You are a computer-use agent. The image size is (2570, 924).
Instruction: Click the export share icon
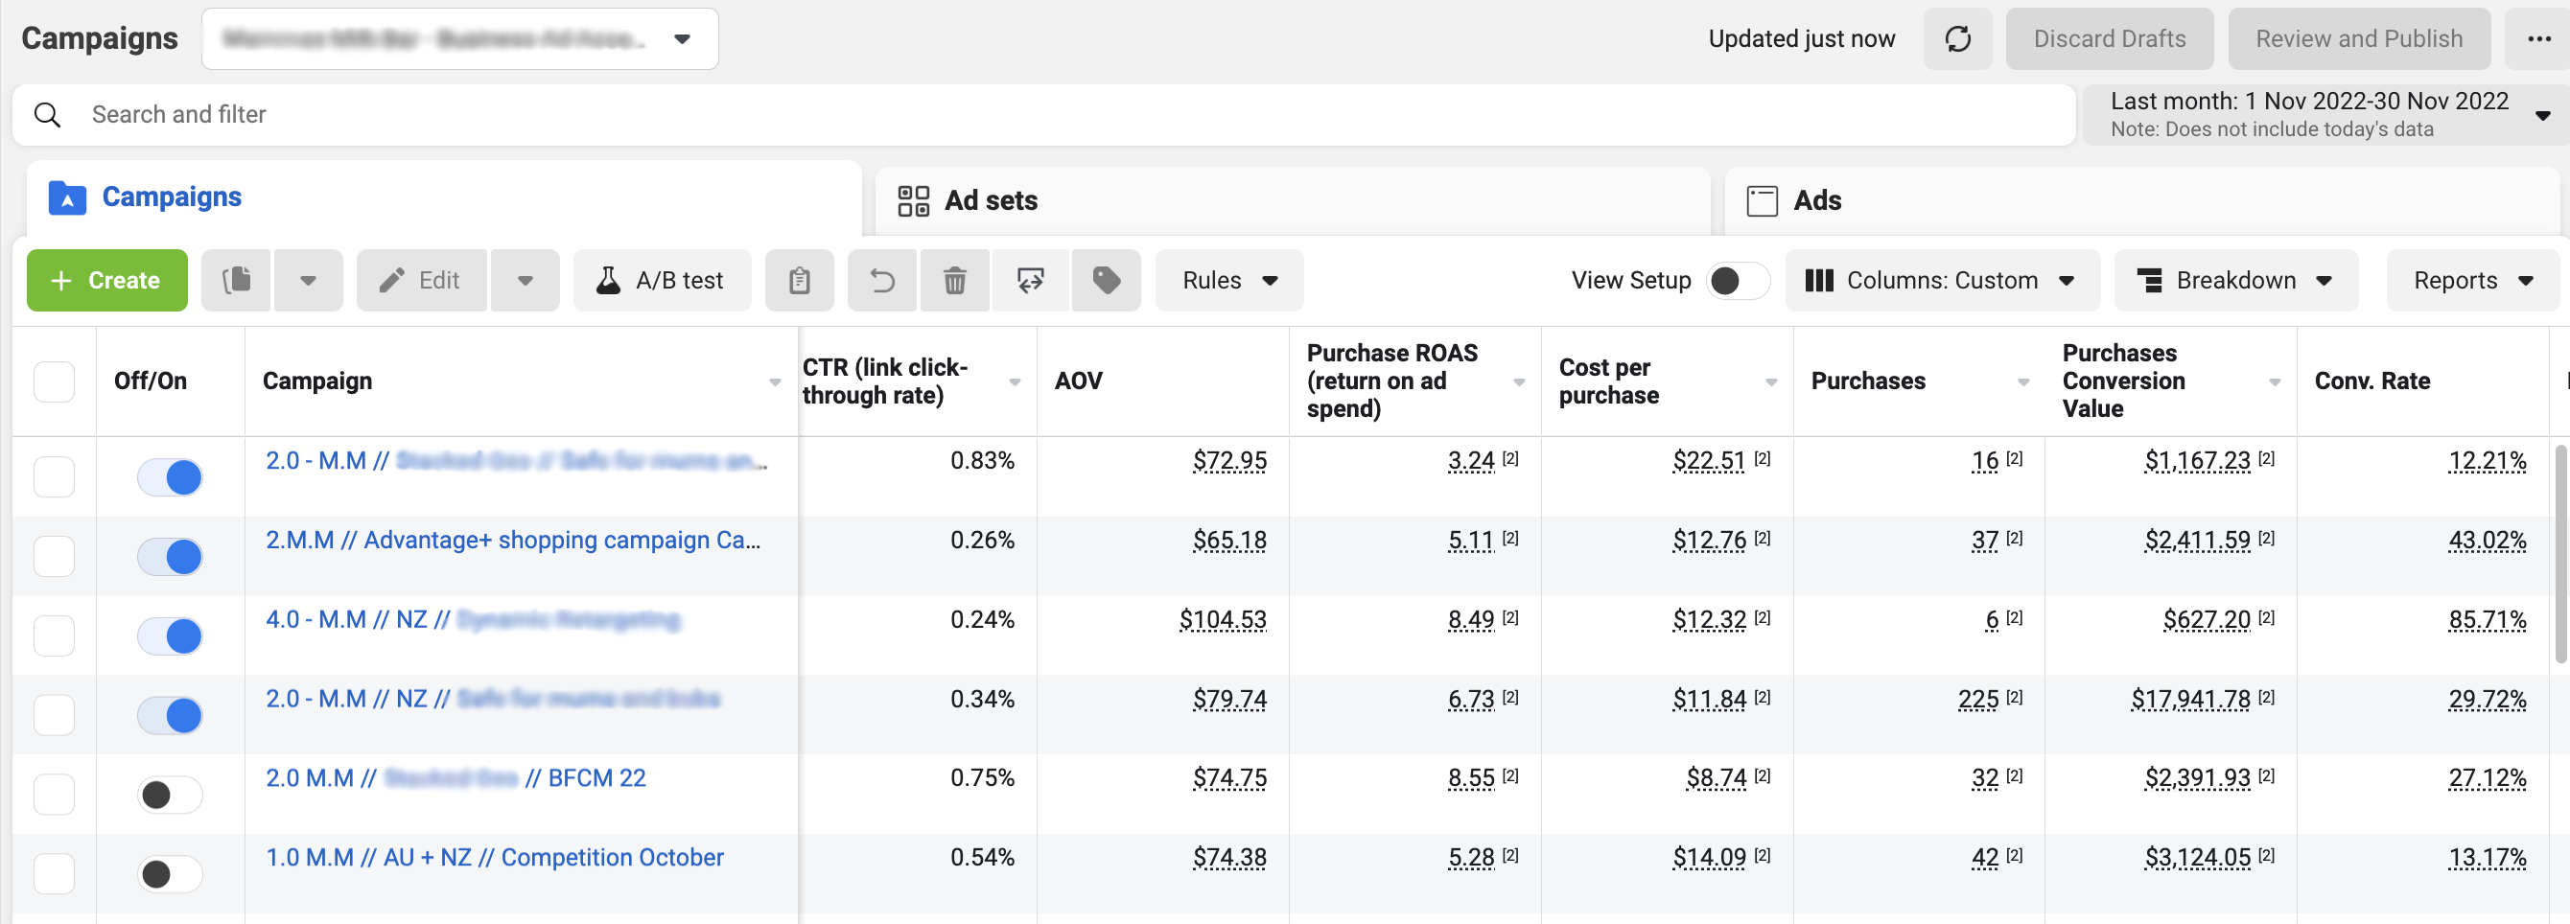1030,280
